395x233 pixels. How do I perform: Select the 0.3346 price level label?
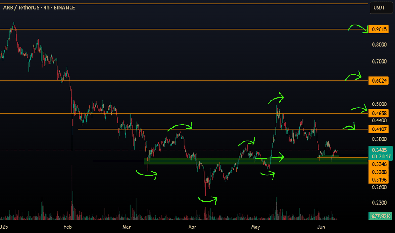378,164
